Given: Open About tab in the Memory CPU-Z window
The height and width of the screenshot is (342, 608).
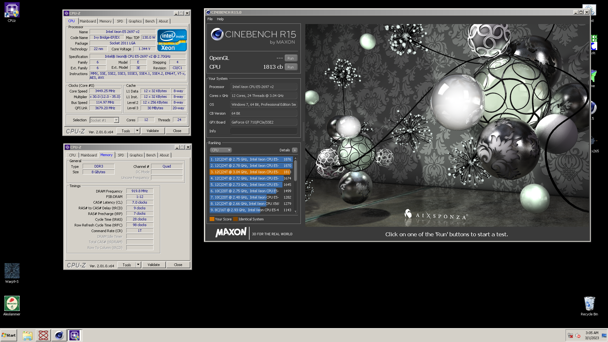Looking at the screenshot, I should point(164,155).
